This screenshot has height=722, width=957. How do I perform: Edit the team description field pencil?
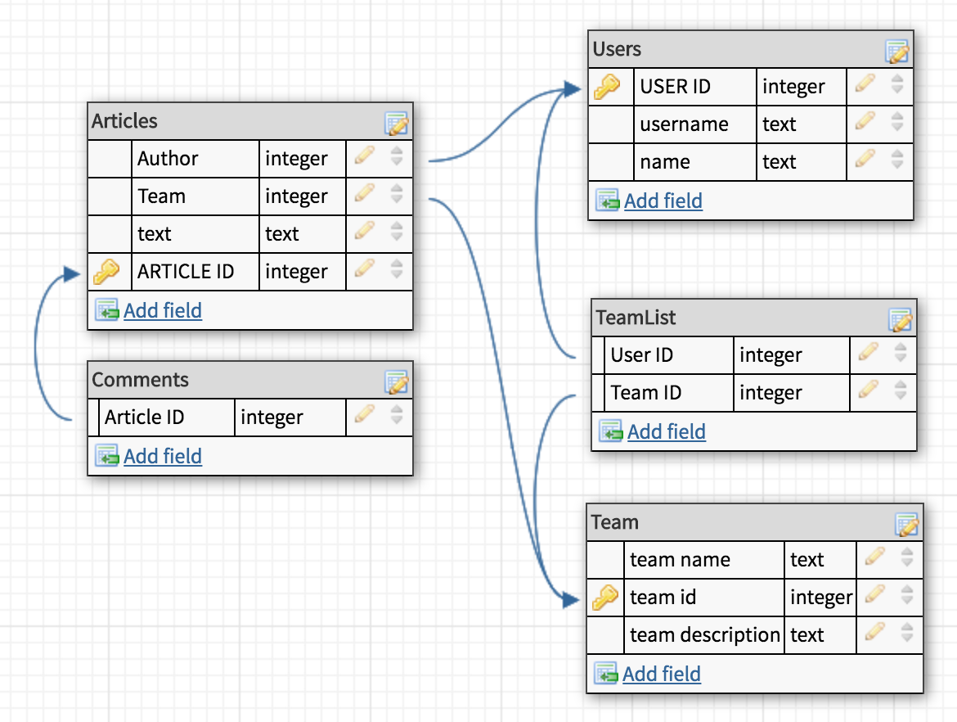874,634
